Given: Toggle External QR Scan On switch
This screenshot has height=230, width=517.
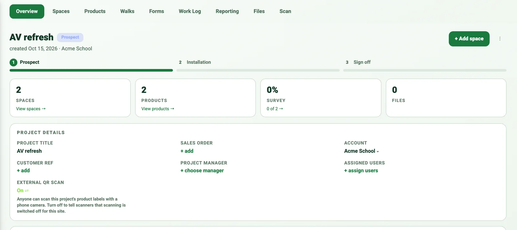Looking at the screenshot, I should click(x=23, y=191).
